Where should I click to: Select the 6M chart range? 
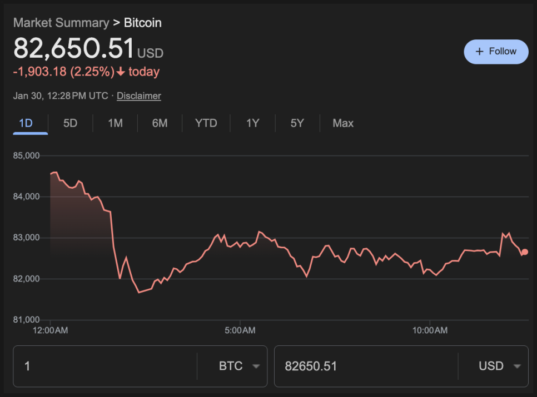(160, 123)
